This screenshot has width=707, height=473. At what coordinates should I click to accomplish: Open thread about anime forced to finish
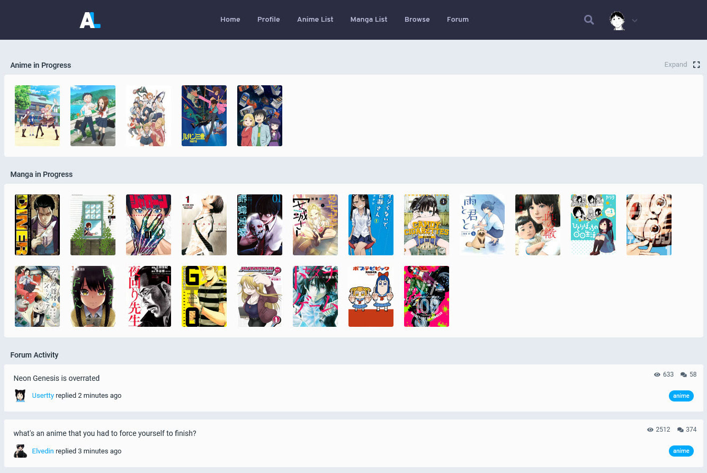click(105, 433)
